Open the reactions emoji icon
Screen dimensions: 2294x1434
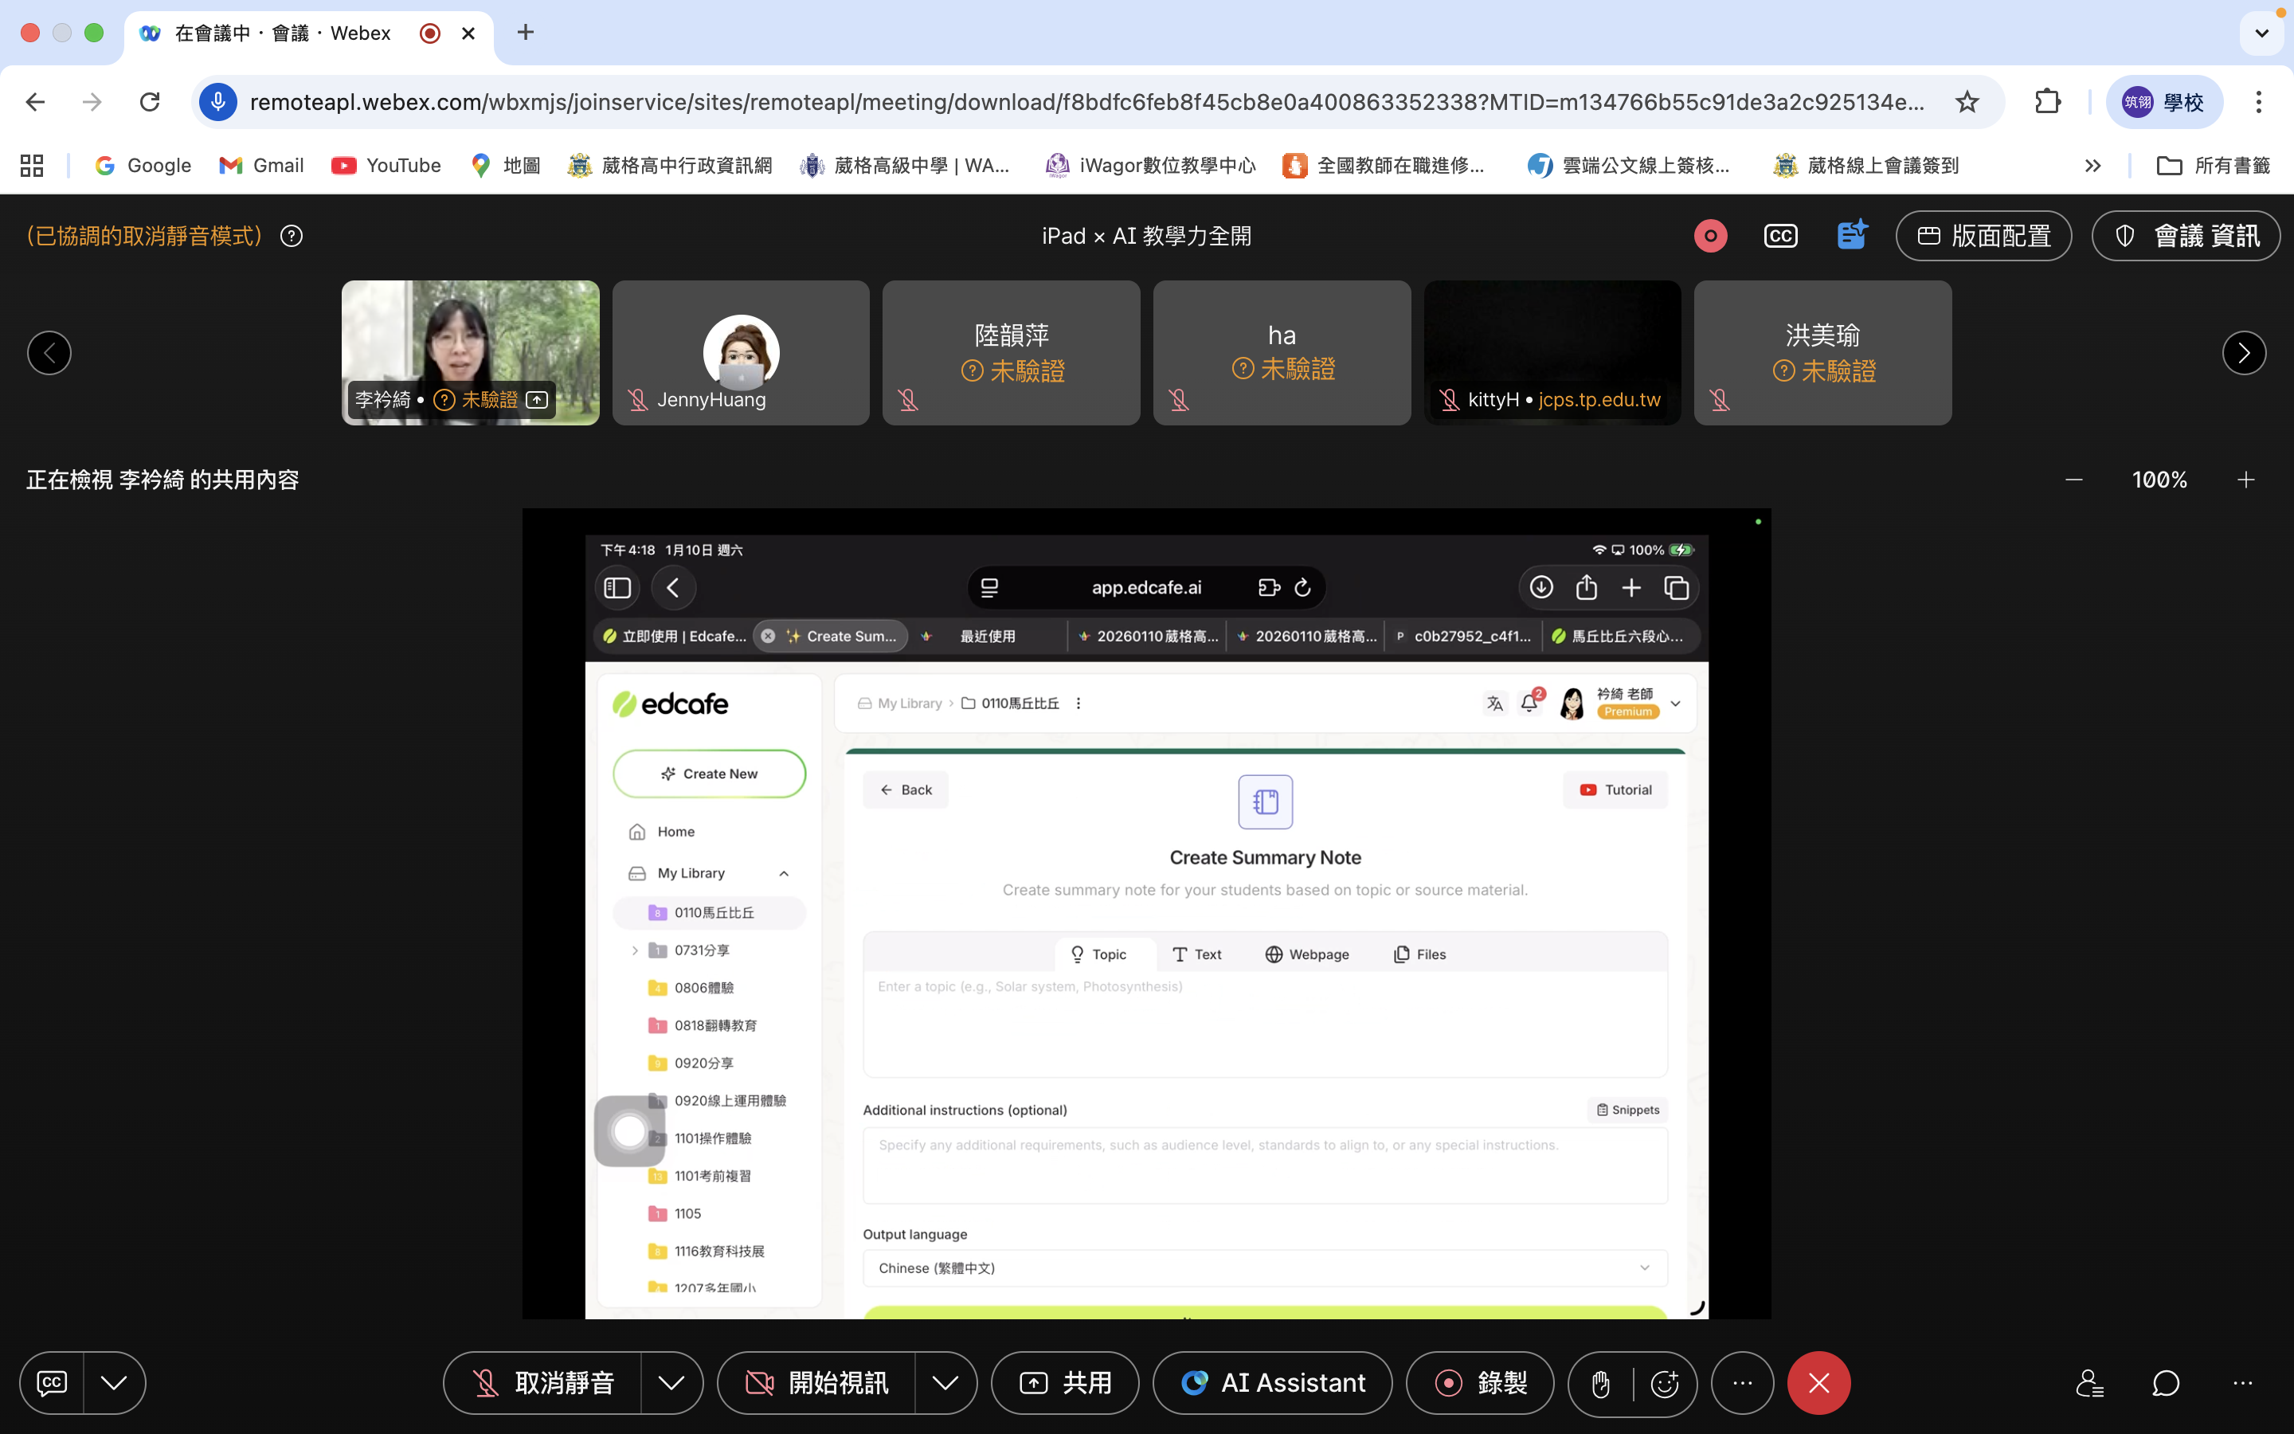click(x=1665, y=1384)
